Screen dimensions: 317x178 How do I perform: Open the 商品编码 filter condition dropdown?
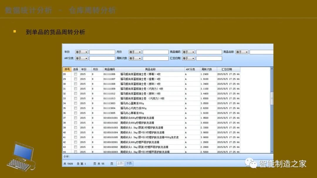coord(189,52)
